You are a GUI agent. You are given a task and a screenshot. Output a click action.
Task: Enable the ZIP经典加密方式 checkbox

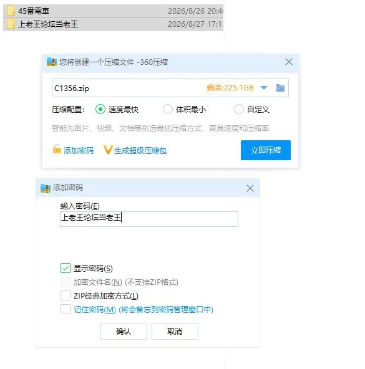pos(66,295)
